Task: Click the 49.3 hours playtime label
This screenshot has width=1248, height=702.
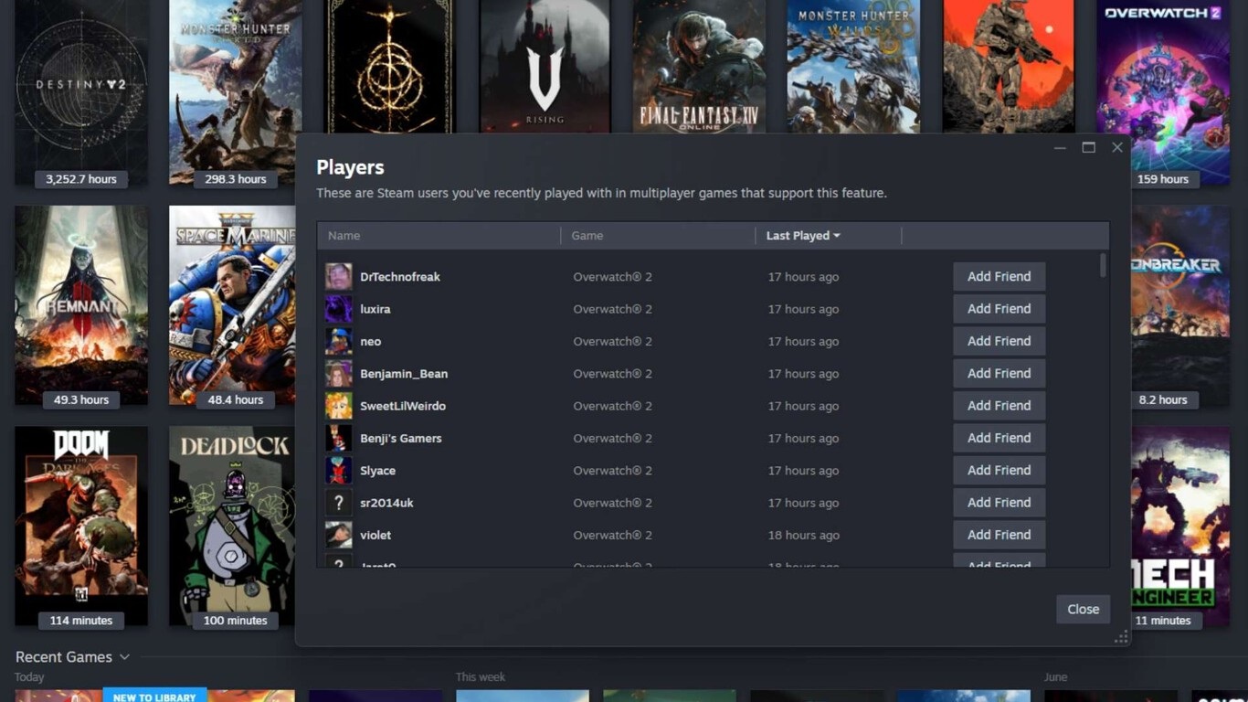Action: (x=81, y=399)
